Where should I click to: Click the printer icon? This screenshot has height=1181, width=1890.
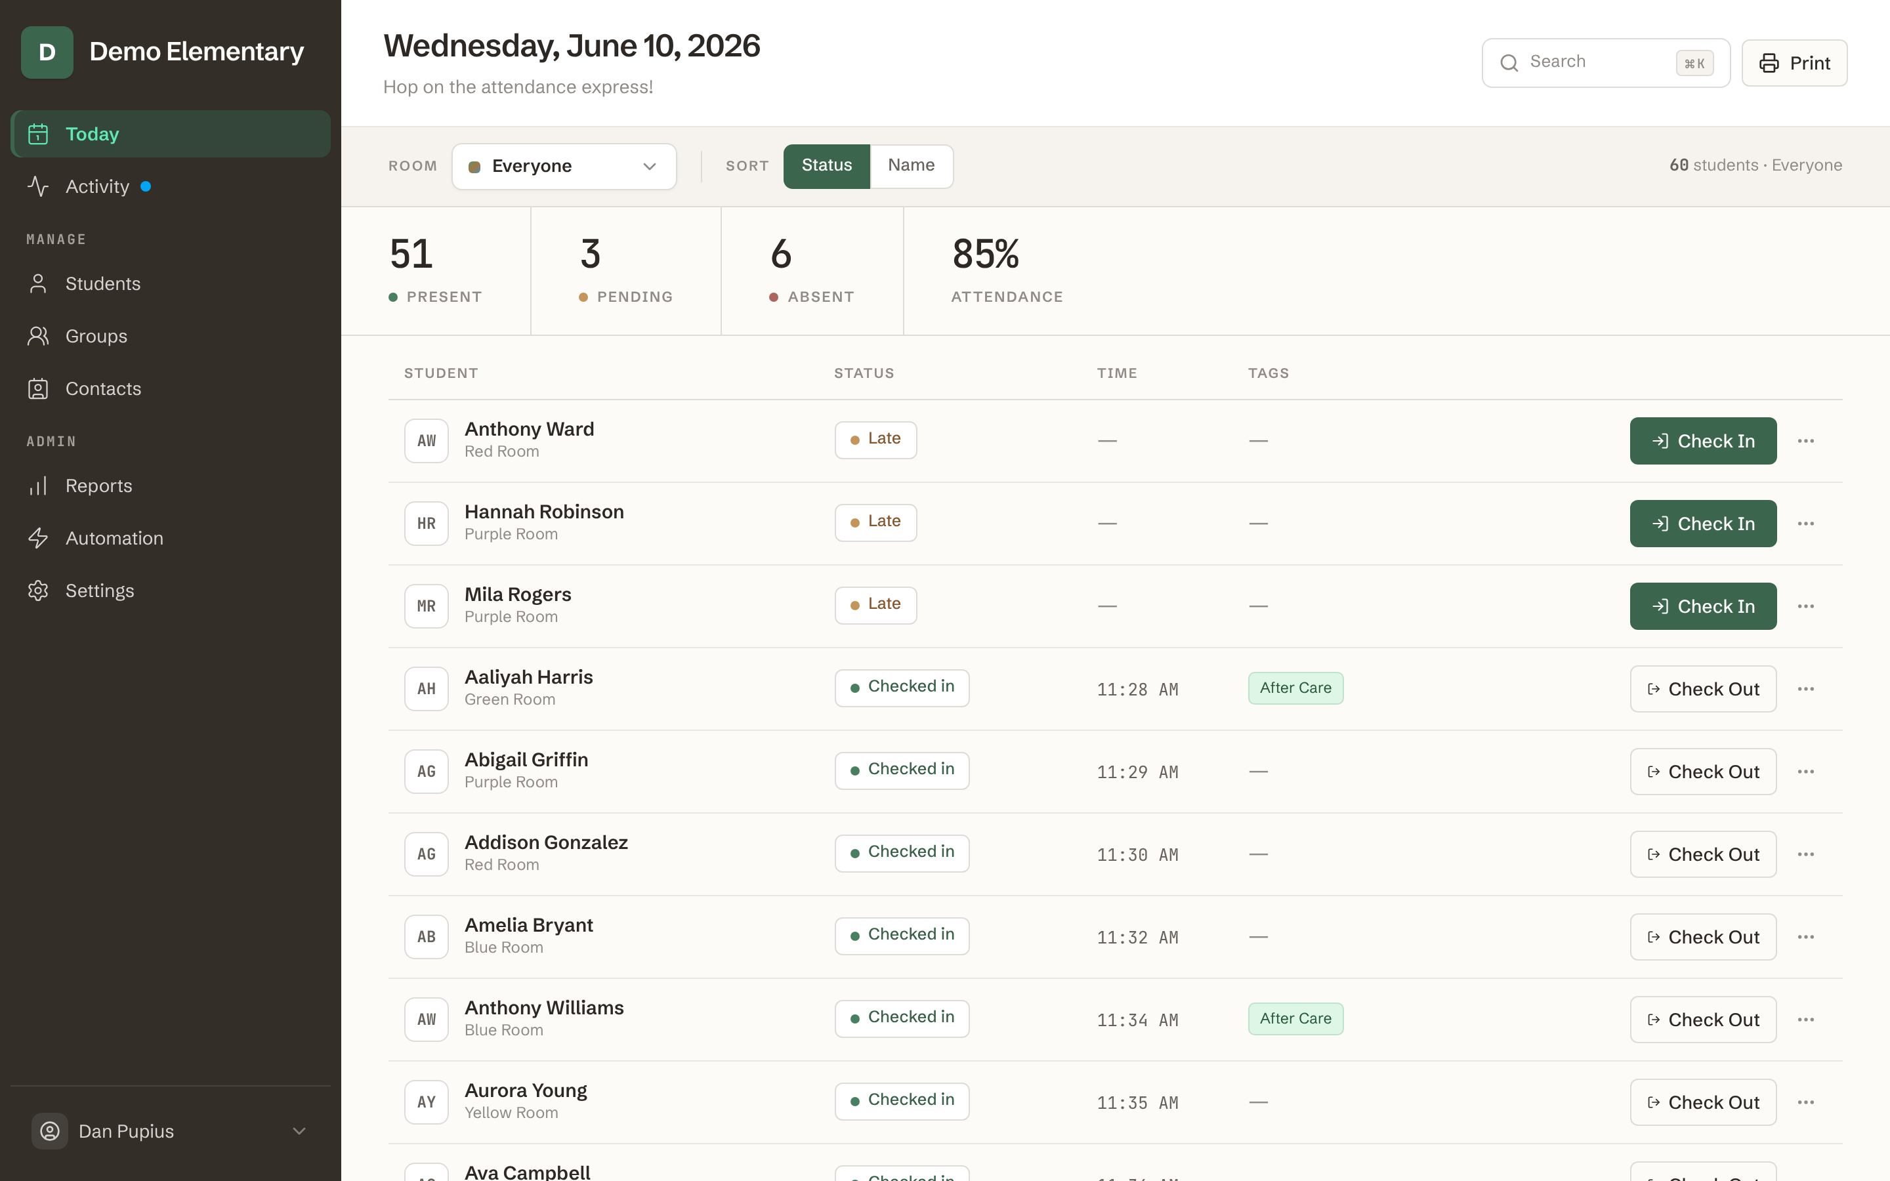(x=1769, y=63)
